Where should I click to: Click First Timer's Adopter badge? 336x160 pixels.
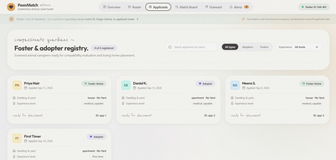pyautogui.click(x=96, y=137)
